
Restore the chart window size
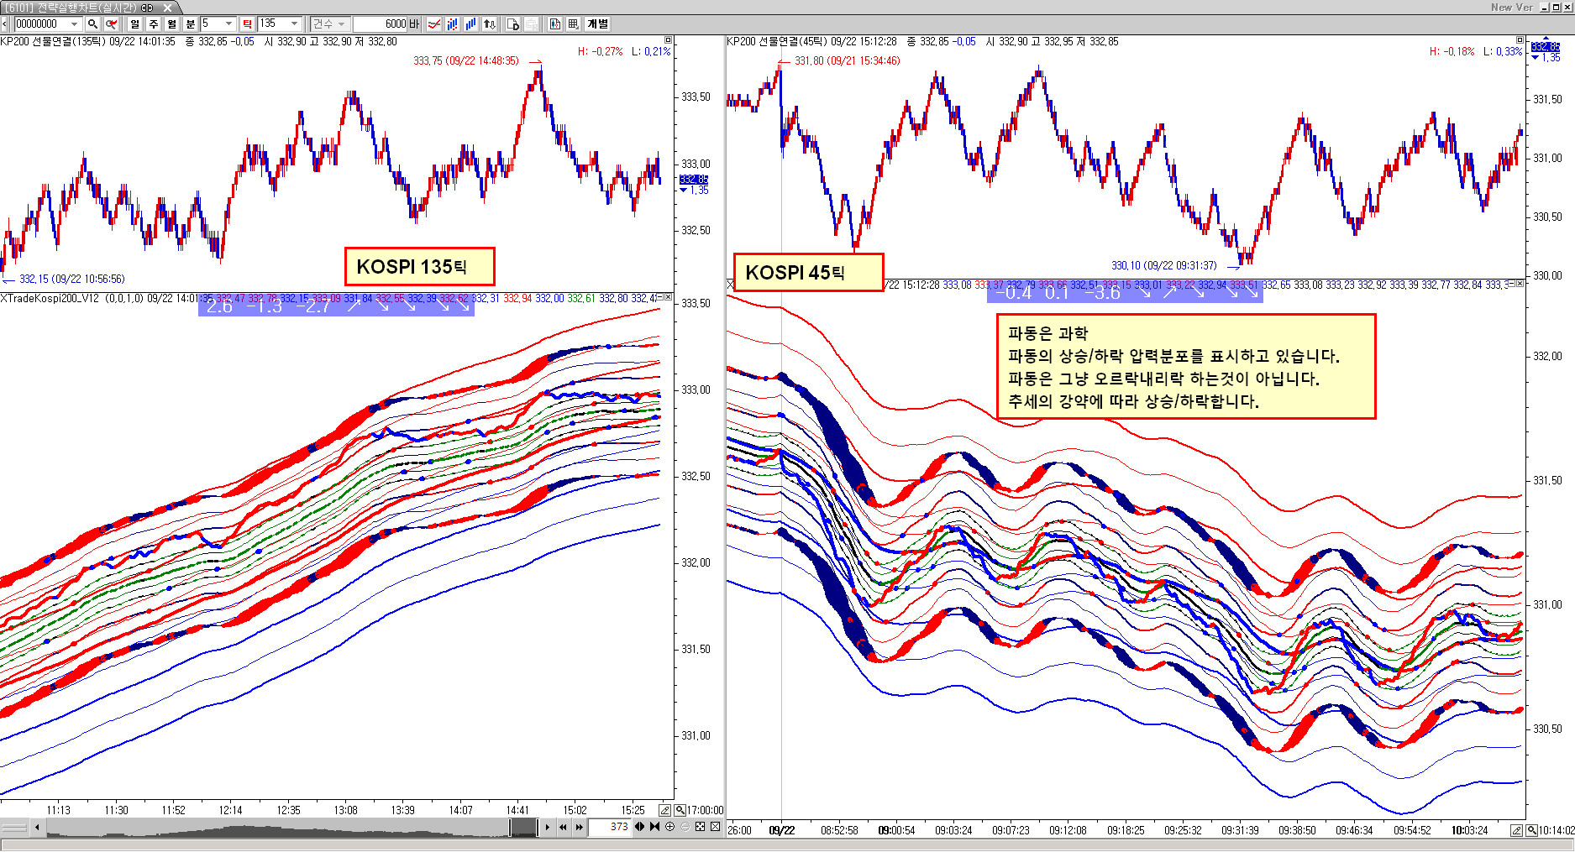1555,8
